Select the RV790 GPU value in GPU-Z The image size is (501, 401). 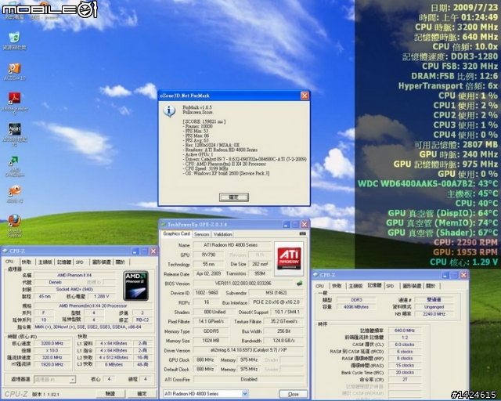tap(209, 255)
